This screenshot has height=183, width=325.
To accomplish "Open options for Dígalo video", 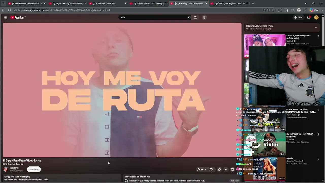I will pos(318,159).
